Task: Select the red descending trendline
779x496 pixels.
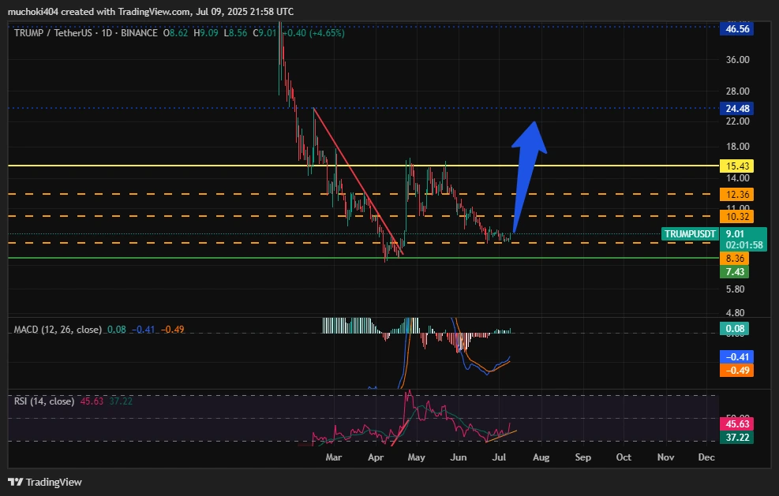Action: tap(357, 180)
